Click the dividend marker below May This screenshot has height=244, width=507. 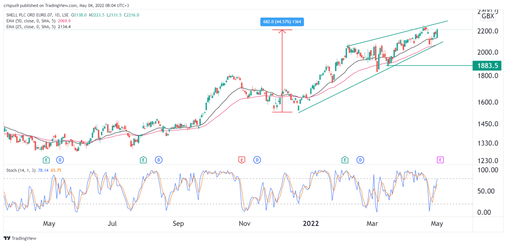[59, 160]
